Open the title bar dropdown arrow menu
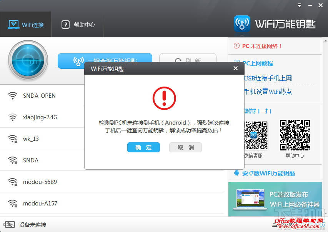This screenshot has width=328, height=232. point(300,5)
